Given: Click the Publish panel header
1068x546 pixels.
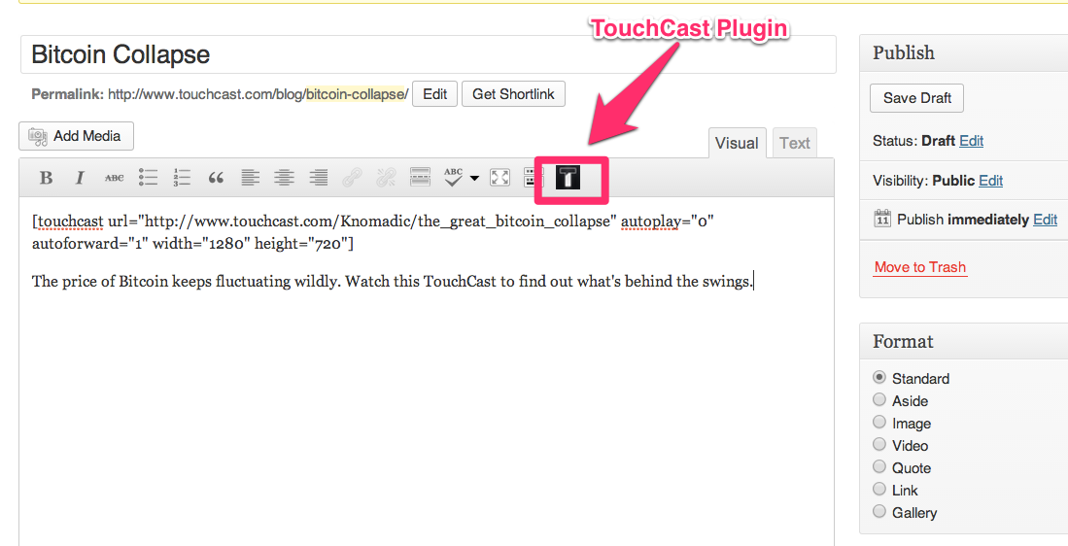Looking at the screenshot, I should tap(964, 52).
